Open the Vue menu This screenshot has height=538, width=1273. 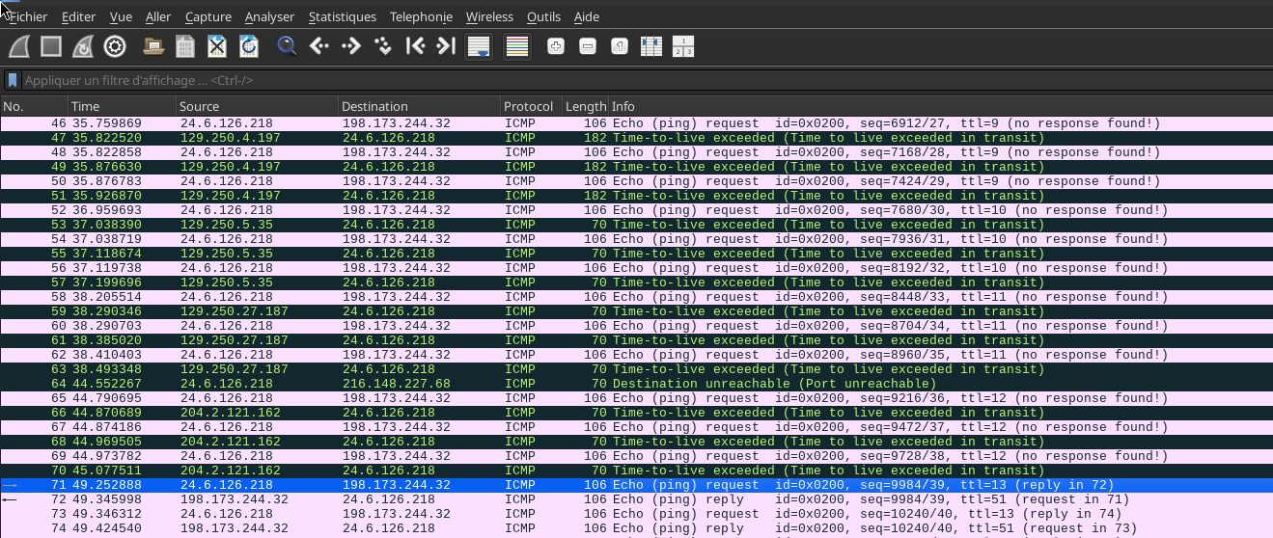click(121, 16)
